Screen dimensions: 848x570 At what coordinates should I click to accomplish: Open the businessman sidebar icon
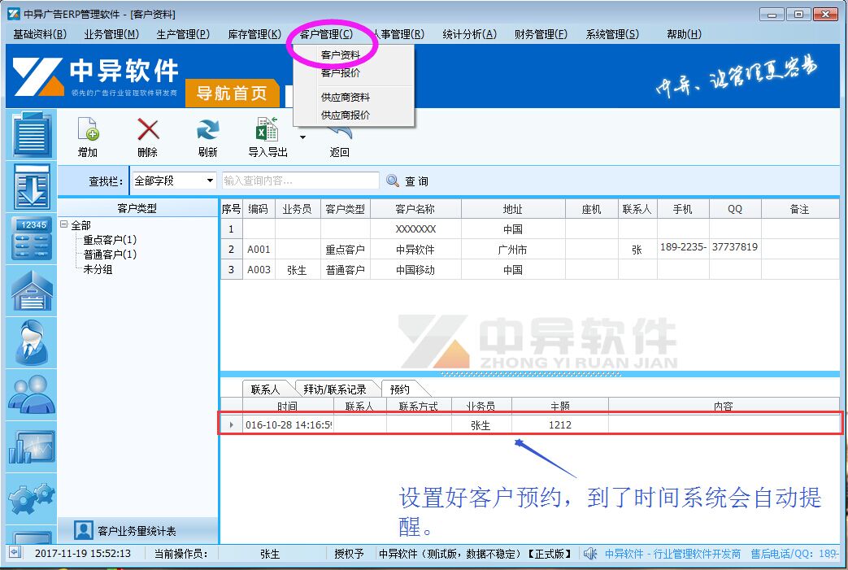(32, 342)
